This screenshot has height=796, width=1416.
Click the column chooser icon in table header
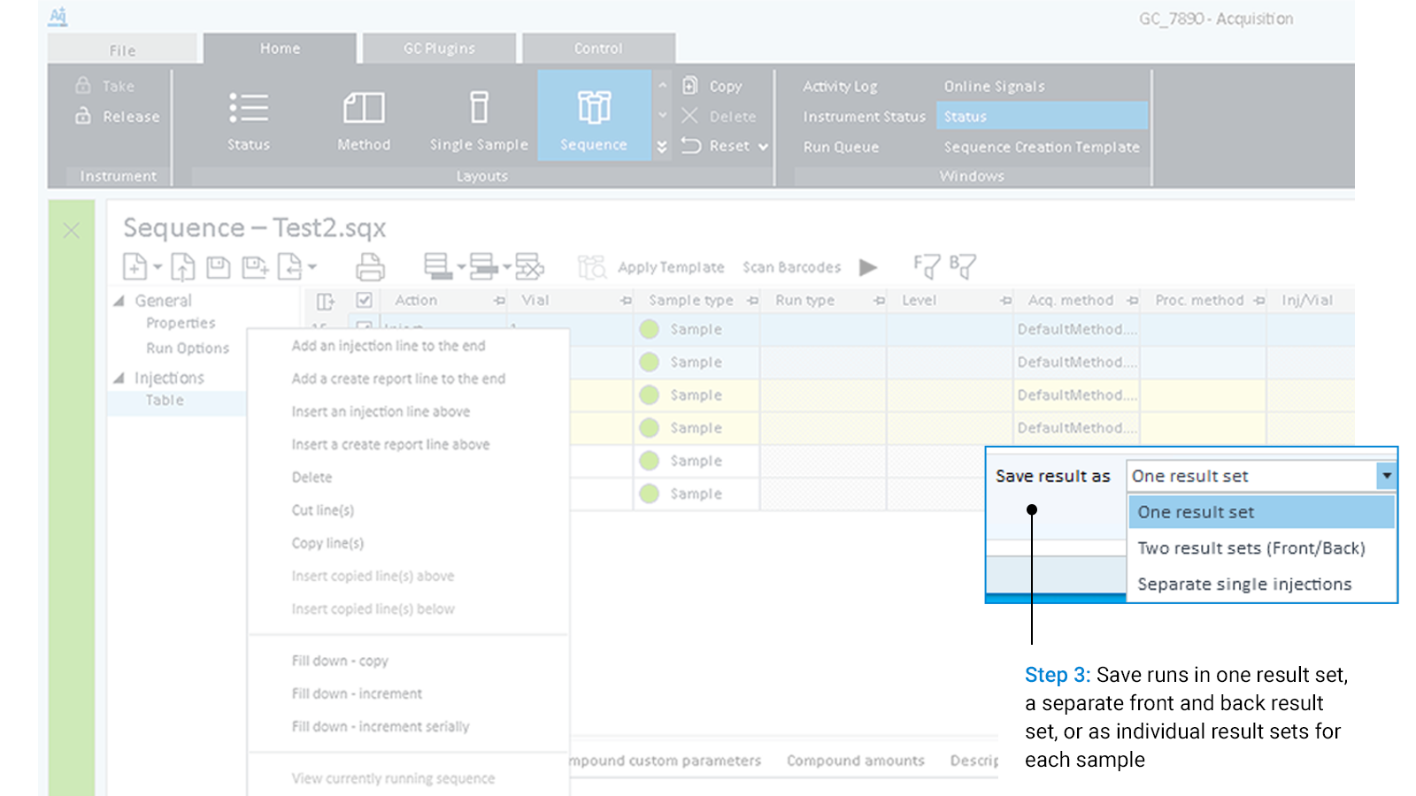coord(325,302)
